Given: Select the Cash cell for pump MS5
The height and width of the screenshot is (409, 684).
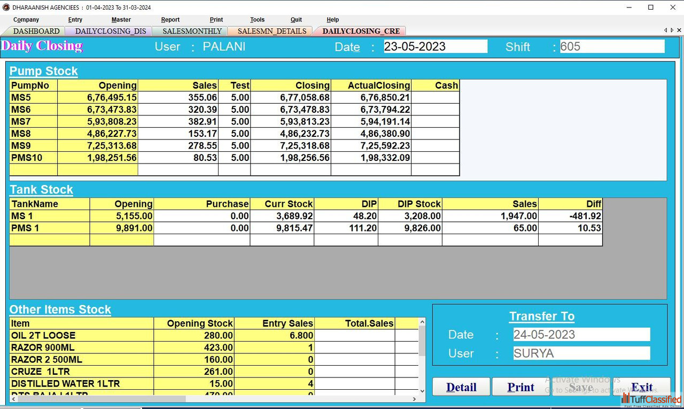Looking at the screenshot, I should pyautogui.click(x=435, y=97).
